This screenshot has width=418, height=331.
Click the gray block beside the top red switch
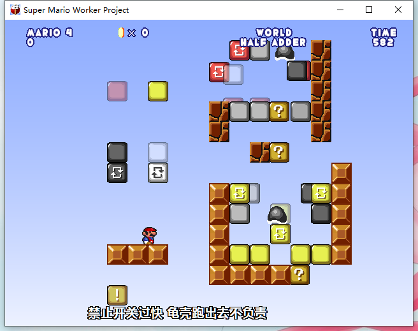260,51
